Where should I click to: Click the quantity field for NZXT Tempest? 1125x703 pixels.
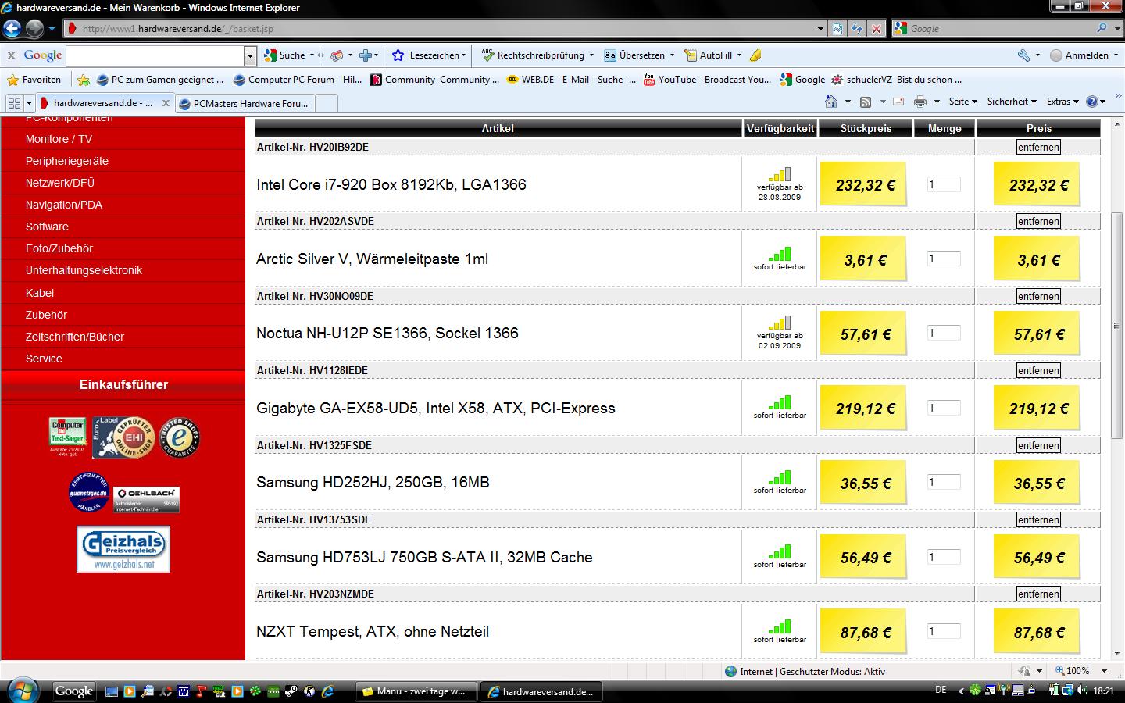click(x=944, y=631)
